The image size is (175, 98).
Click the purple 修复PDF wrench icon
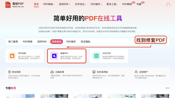tap(54, 56)
